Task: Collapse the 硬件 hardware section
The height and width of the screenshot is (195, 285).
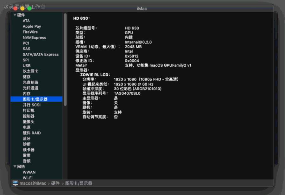Action: coord(15,15)
